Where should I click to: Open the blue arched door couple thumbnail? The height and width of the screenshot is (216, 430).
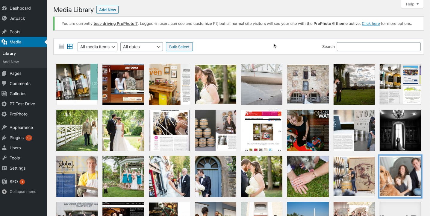coord(216,177)
